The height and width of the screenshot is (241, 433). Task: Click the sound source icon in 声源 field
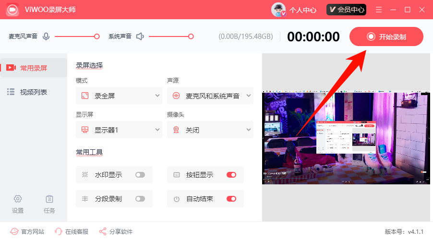pyautogui.click(x=176, y=96)
